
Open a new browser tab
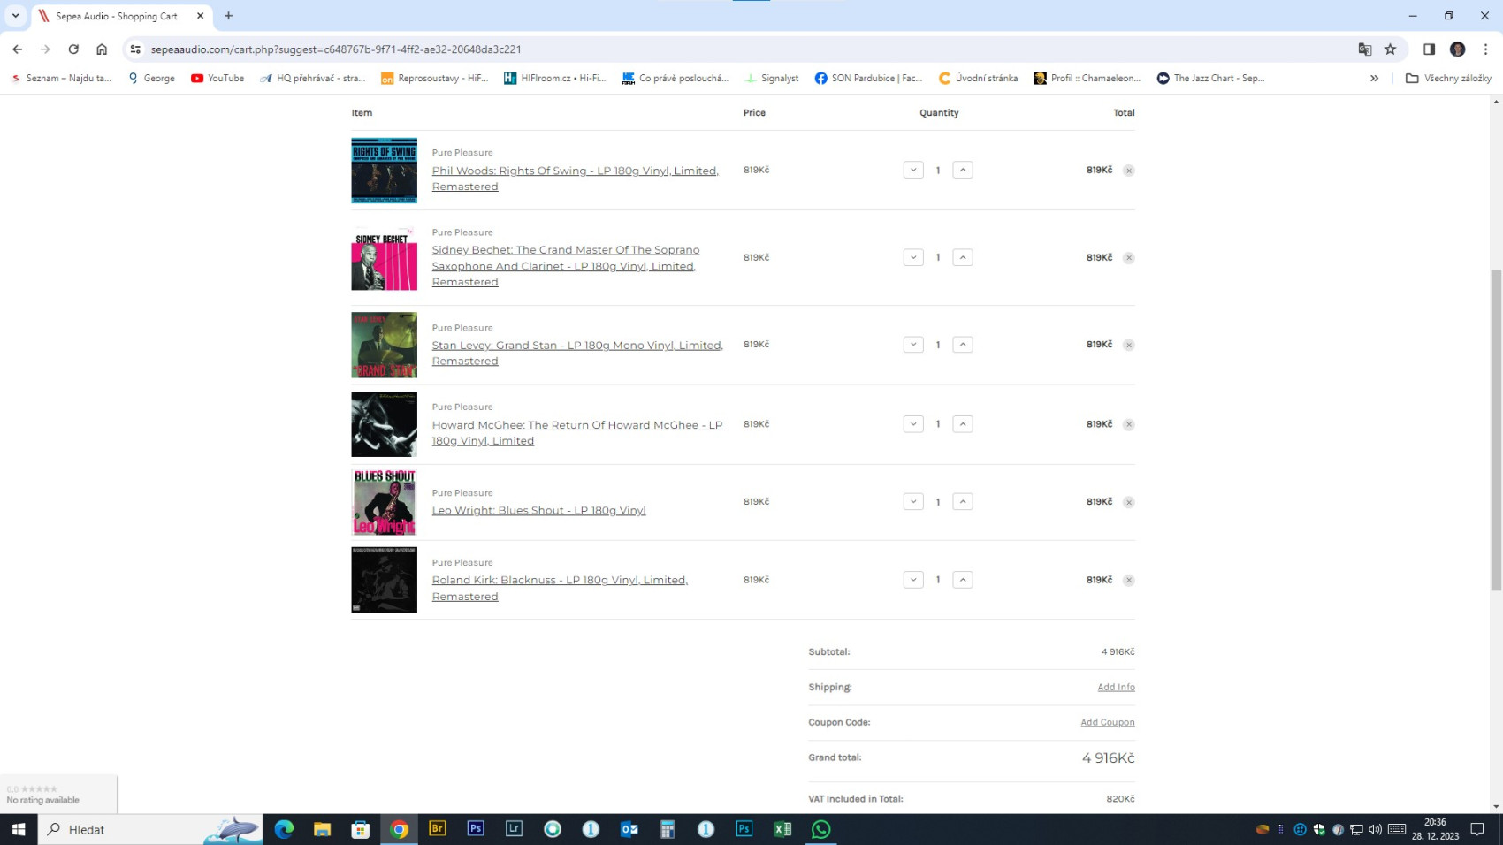pos(228,16)
